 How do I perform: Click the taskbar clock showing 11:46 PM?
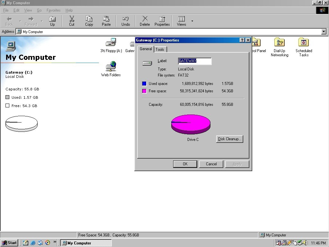click(318, 243)
